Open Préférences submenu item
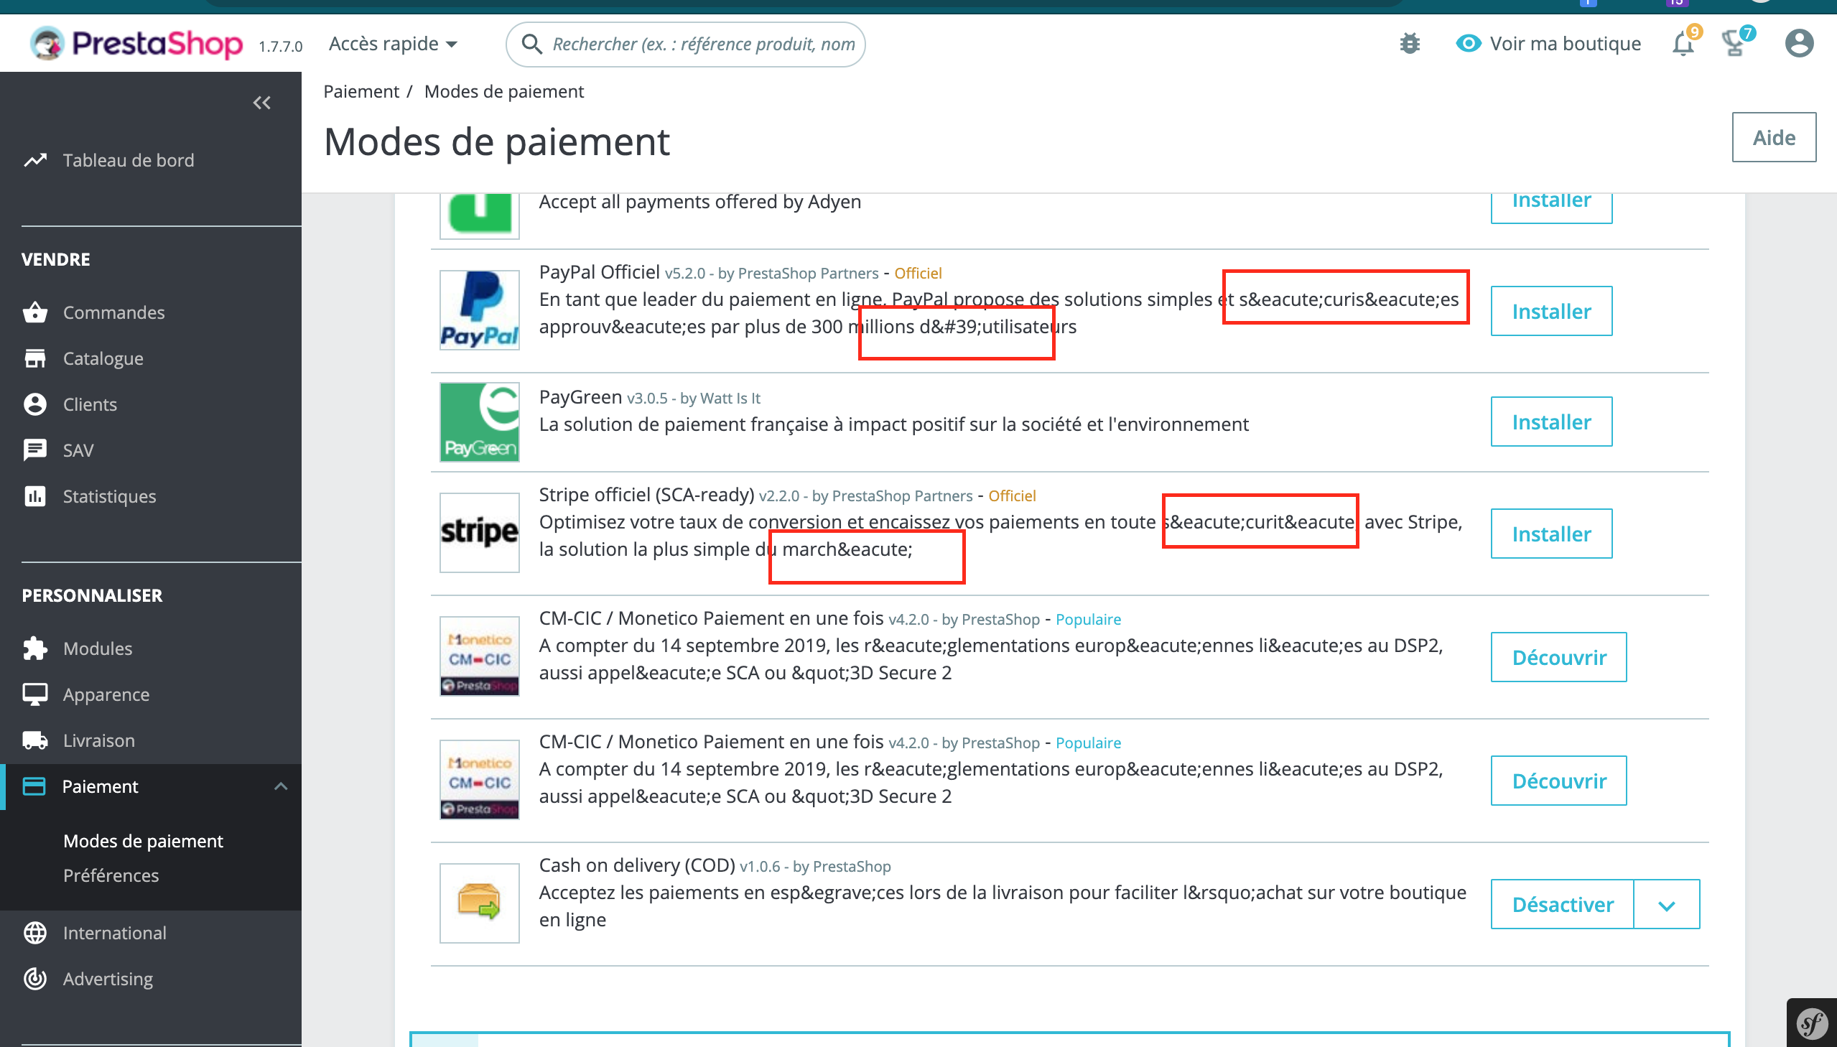This screenshot has height=1047, width=1837. coord(111,875)
